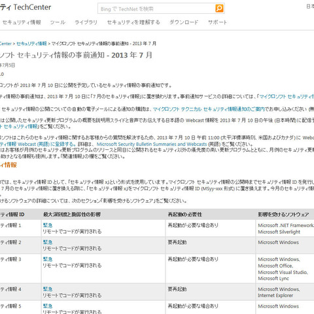Image resolution: width=314 pixels, height=314 pixels.
Task: Open the セキュリティ情報 menu item
Action: 22,22
